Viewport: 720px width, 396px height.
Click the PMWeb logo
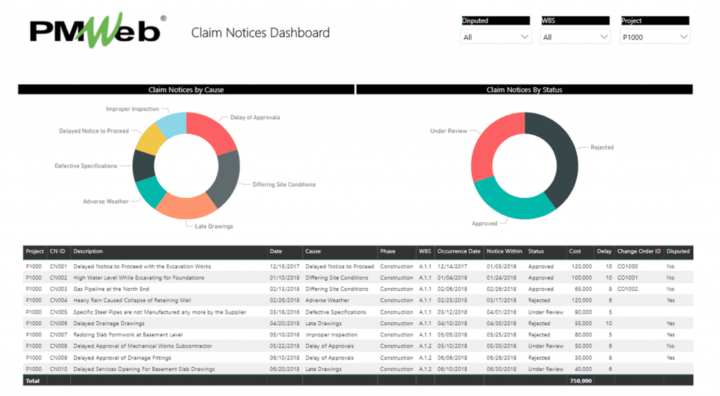click(x=98, y=31)
